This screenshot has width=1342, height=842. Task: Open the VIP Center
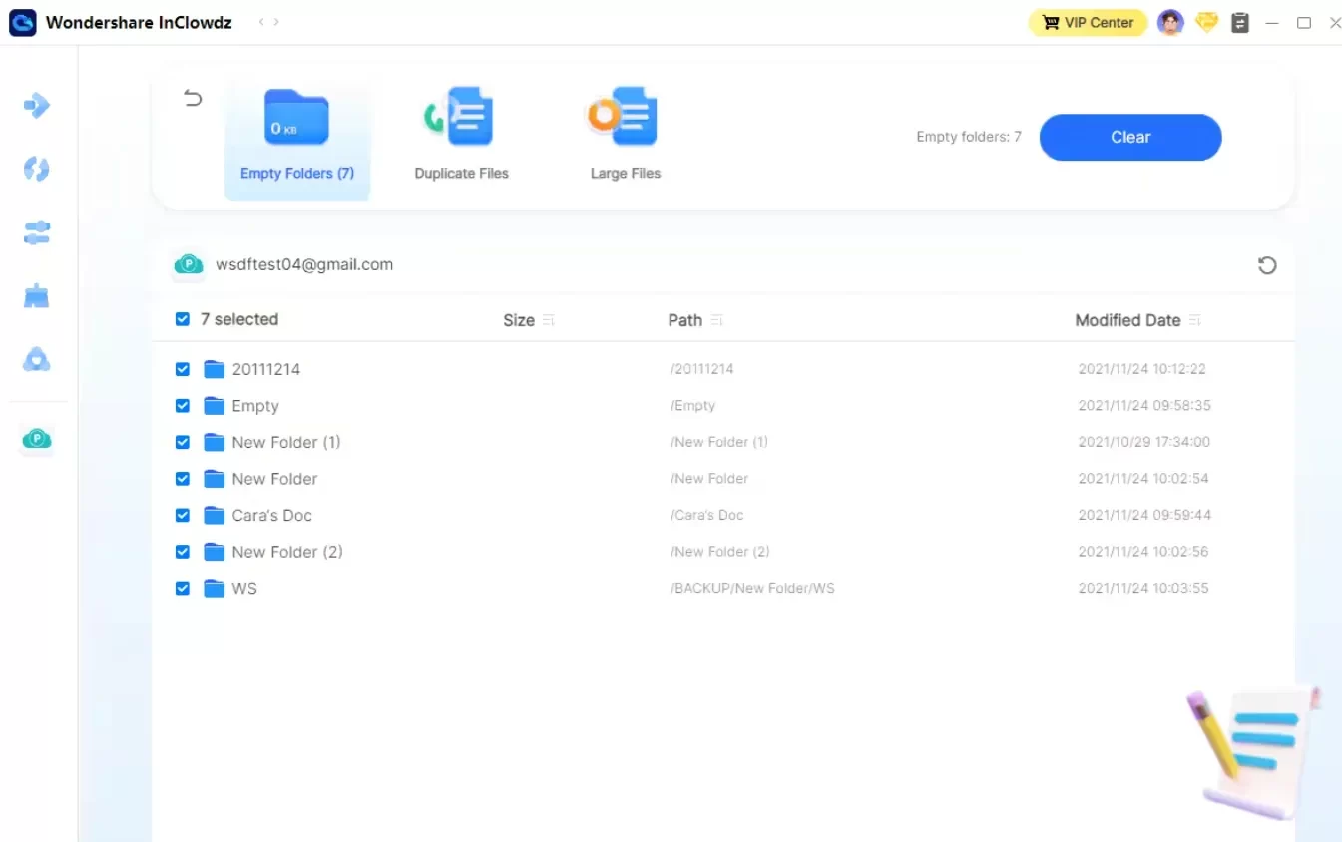1089,22
